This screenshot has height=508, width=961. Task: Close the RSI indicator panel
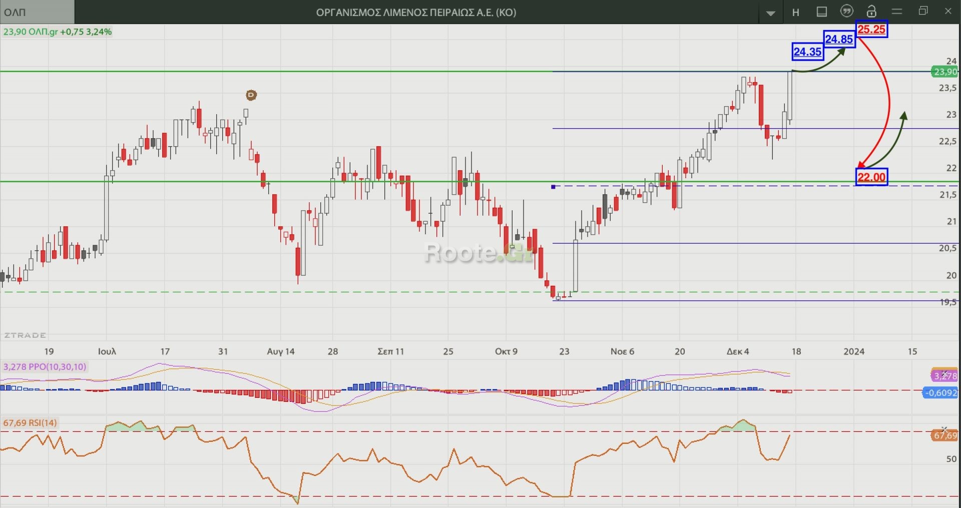click(944, 429)
